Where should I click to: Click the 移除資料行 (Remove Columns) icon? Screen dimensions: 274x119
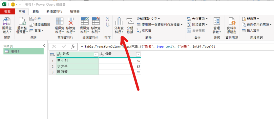click(x=71, y=21)
